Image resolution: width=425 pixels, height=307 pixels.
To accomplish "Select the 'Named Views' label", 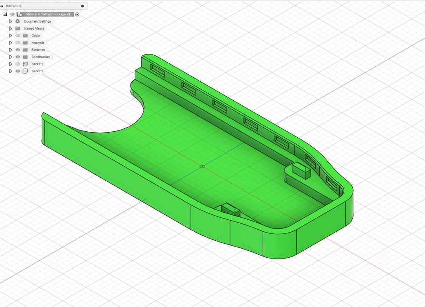I will [x=34, y=28].
